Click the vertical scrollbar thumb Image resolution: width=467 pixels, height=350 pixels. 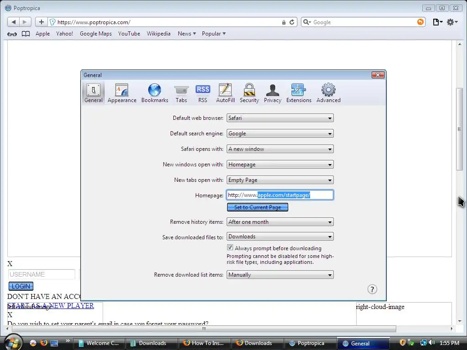(459, 129)
